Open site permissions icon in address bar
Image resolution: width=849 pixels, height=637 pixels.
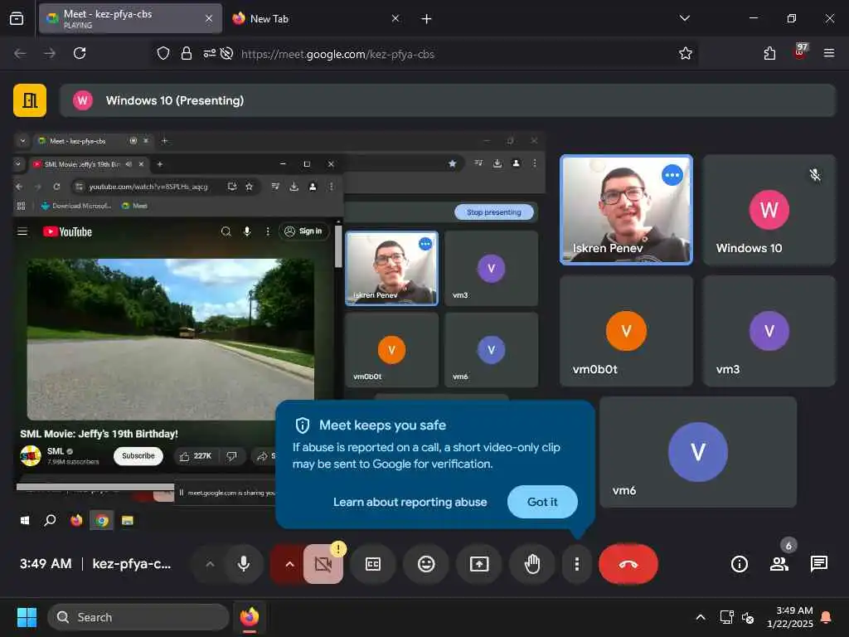click(x=209, y=53)
